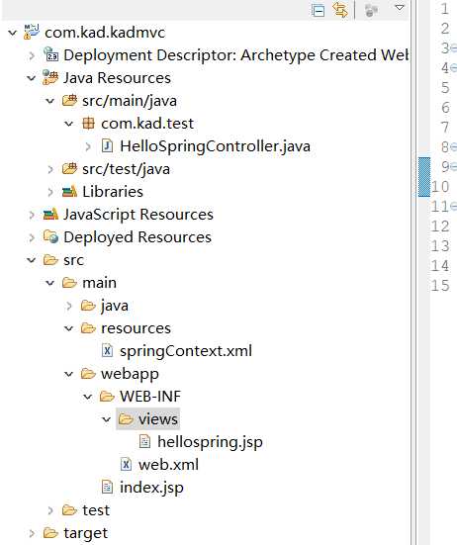Click the blue marker in editor ruler
The width and height of the screenshot is (457, 545).
(x=424, y=177)
